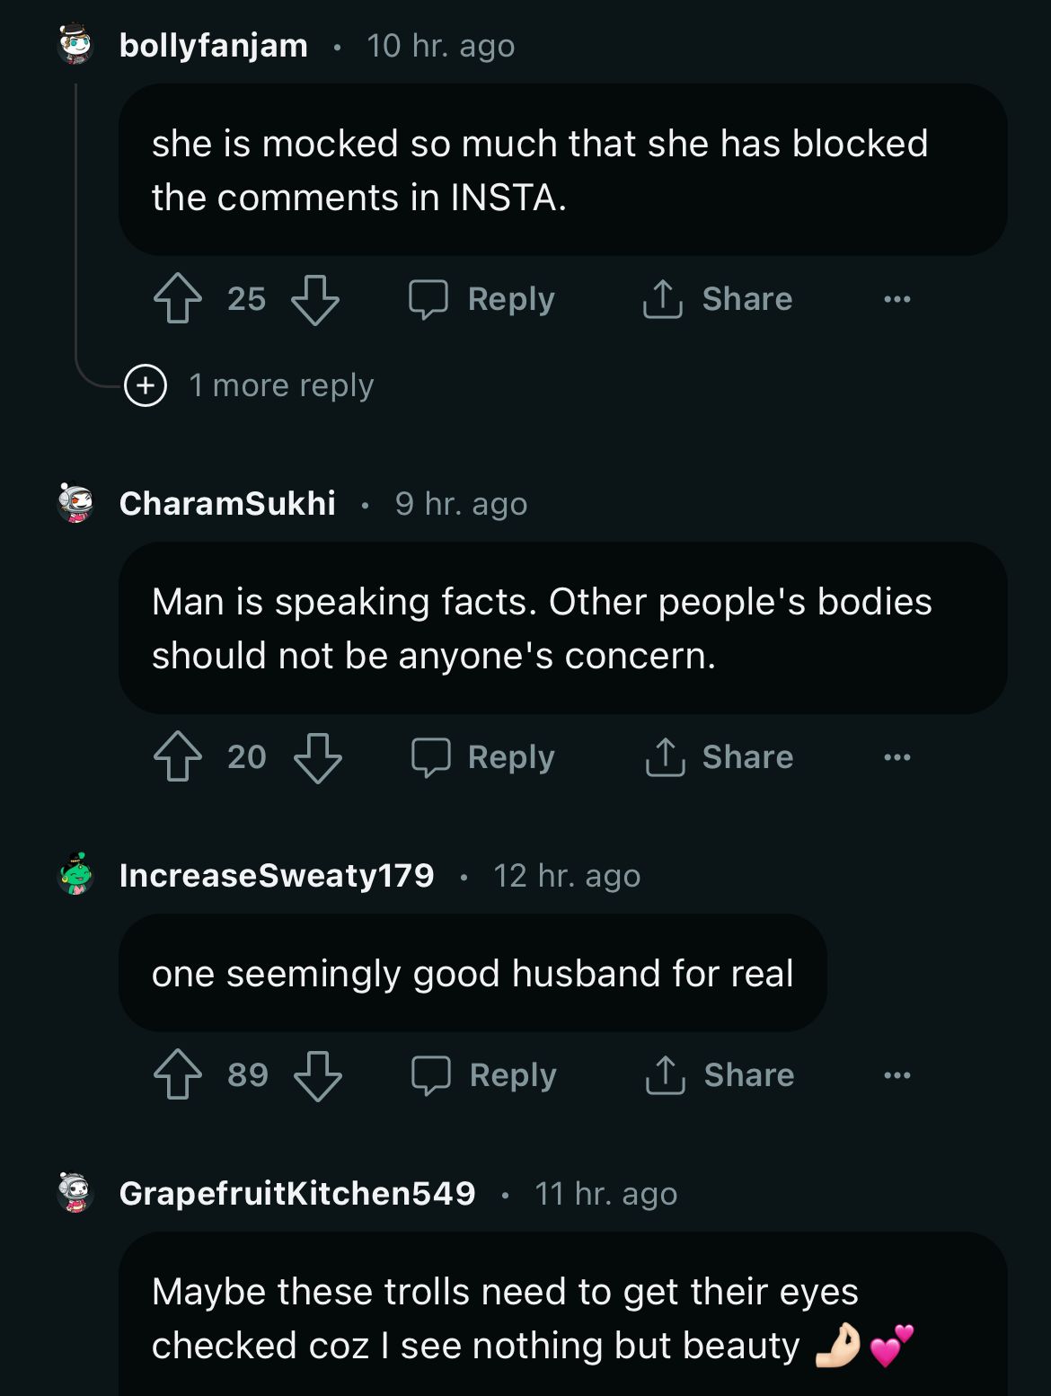Reply to CharamSukhi's comment
The image size is (1051, 1396).
click(483, 756)
